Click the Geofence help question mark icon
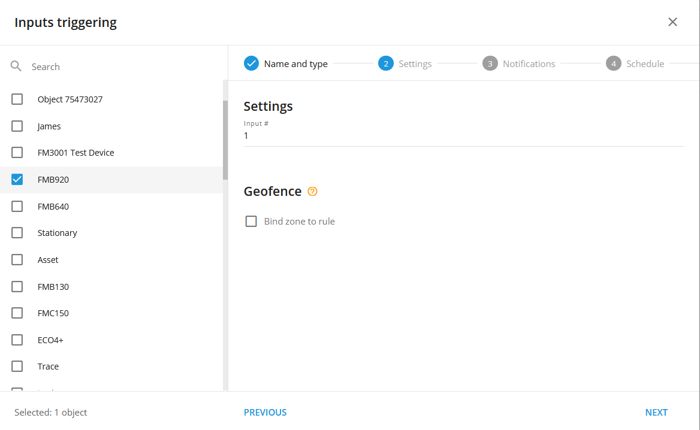The width and height of the screenshot is (700, 430). coord(312,192)
